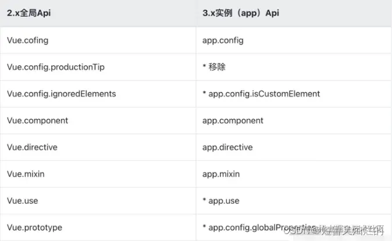This screenshot has height=241, width=392.
Task: Click the "3.x实例（app）Api" column header
Action: click(x=240, y=12)
